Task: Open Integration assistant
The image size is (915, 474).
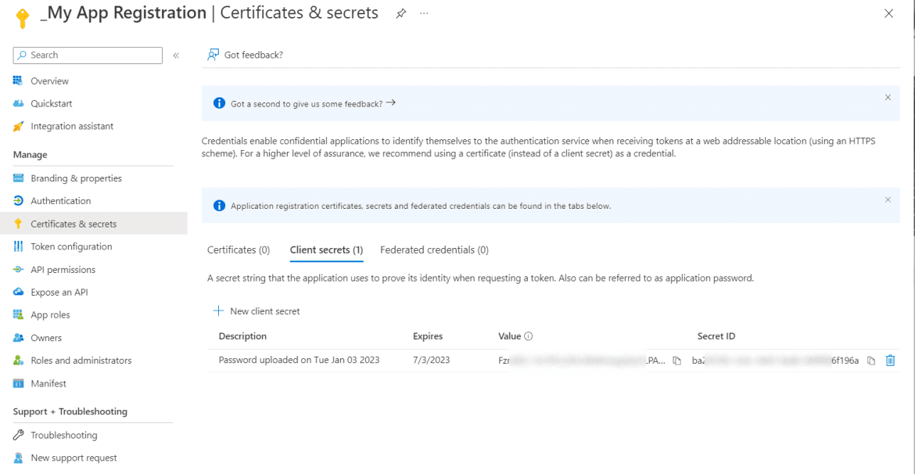Action: point(72,126)
